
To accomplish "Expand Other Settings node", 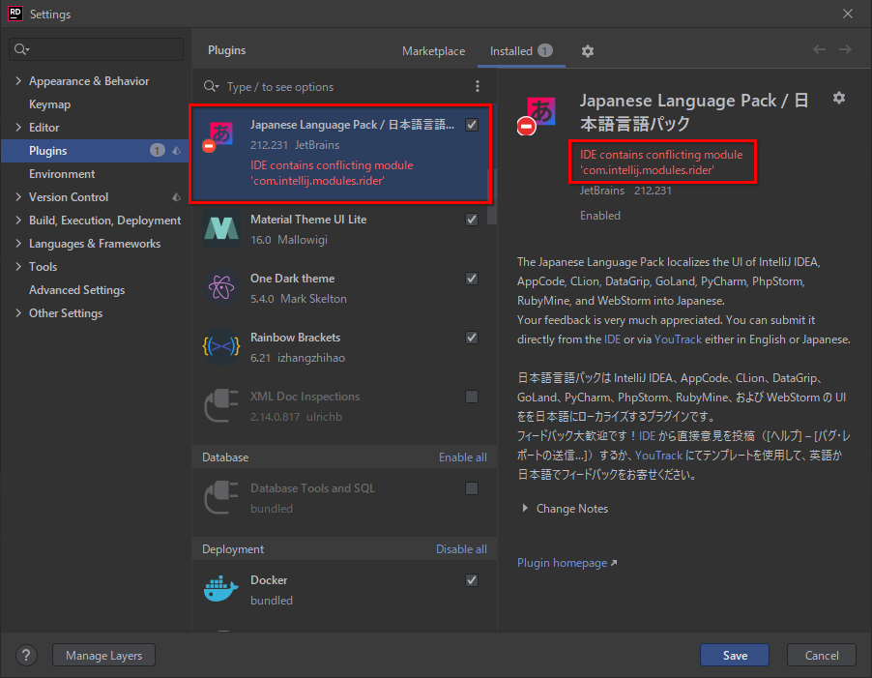I will [x=18, y=313].
